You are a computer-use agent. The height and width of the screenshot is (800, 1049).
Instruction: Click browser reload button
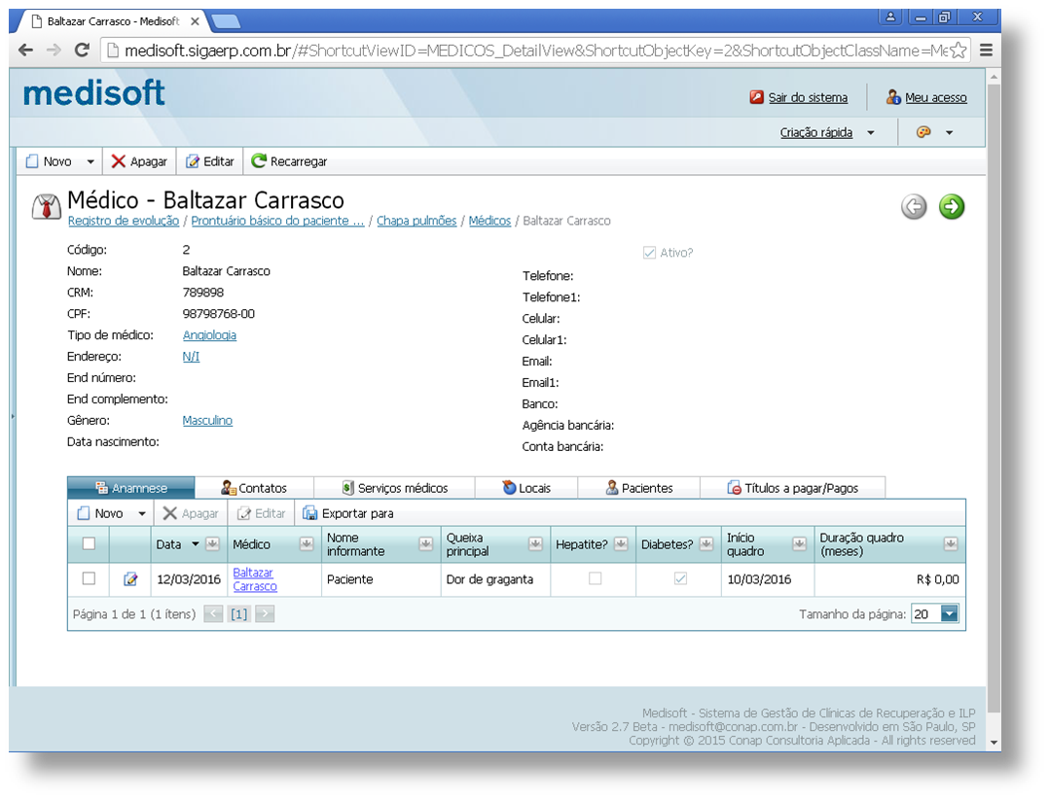coord(82,51)
